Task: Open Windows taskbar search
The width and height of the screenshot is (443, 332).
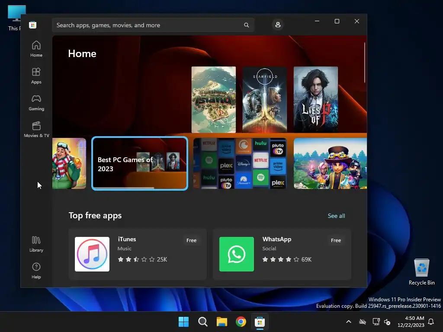Action: 203,322
